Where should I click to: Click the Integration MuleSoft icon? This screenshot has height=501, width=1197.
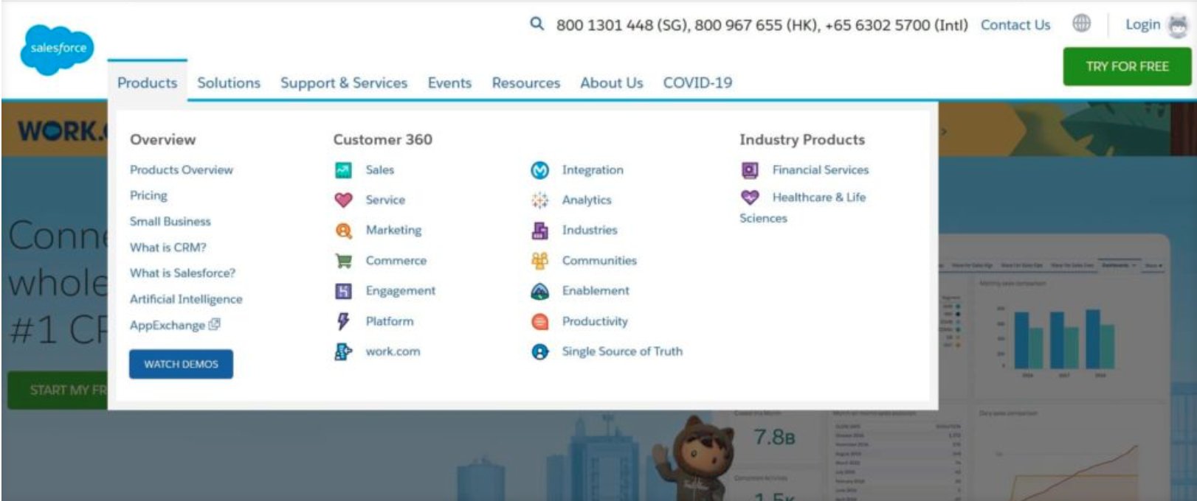[x=540, y=170]
